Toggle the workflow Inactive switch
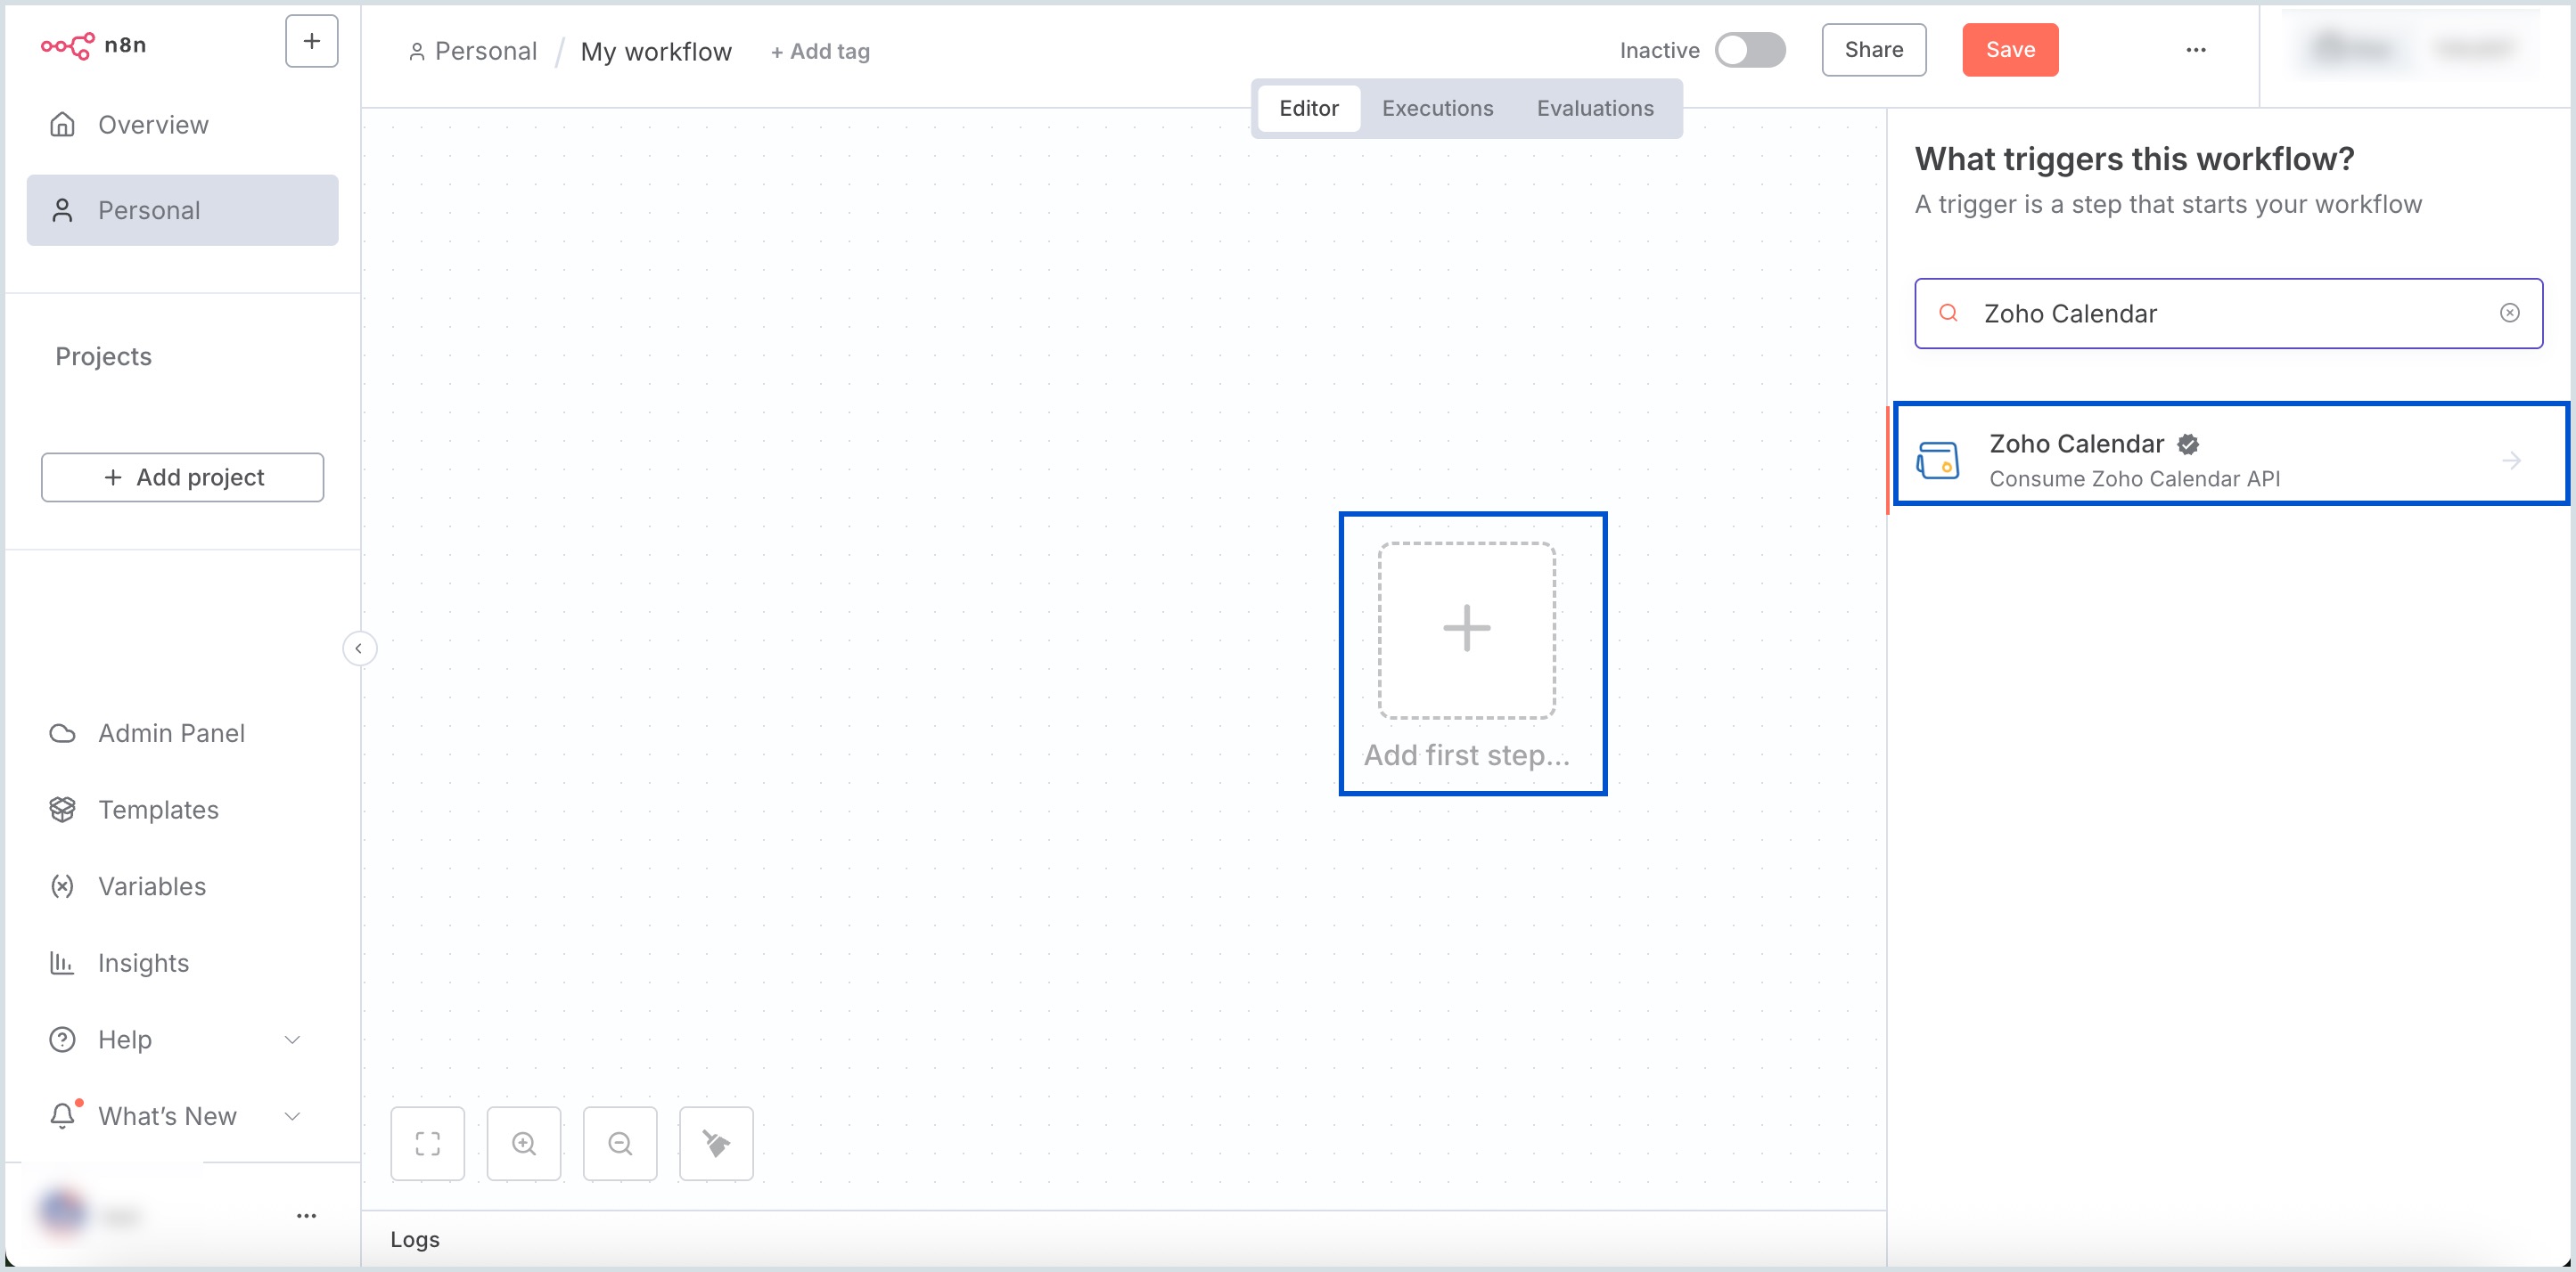This screenshot has width=2576, height=1272. point(1749,50)
